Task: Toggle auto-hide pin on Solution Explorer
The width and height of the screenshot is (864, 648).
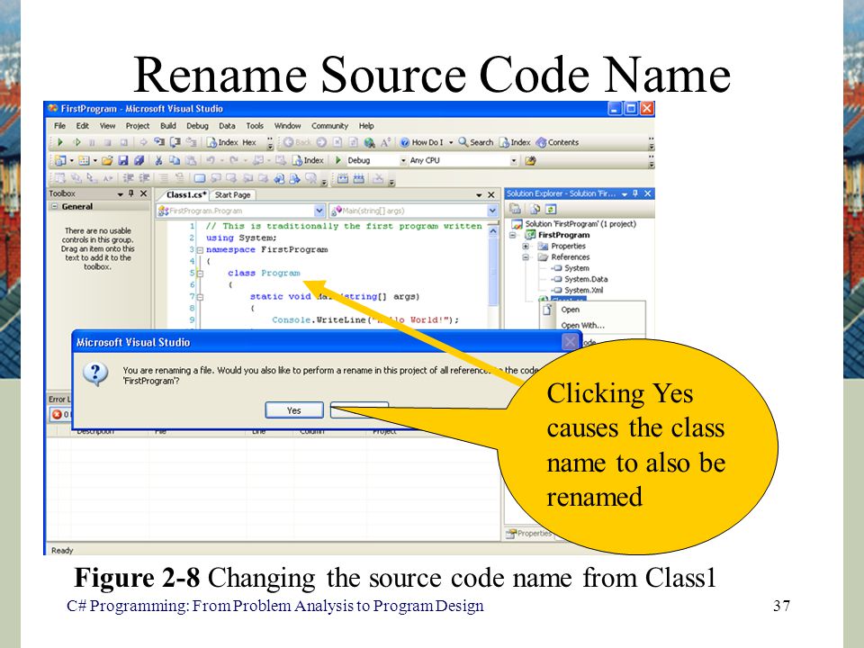Action: click(x=635, y=193)
